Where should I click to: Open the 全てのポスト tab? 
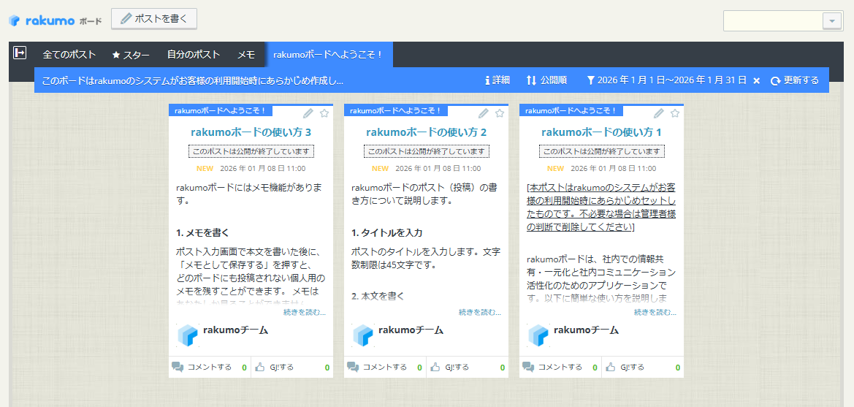coord(69,55)
